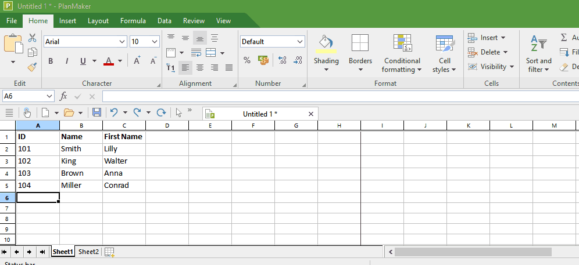Open the Insert ribbon tab

tap(67, 21)
